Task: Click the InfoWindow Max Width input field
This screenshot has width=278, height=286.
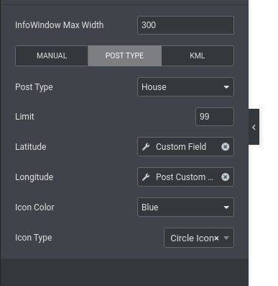Action: tap(185, 25)
